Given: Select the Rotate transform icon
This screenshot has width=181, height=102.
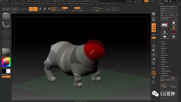Looking at the screenshot, I should click(x=49, y=9).
